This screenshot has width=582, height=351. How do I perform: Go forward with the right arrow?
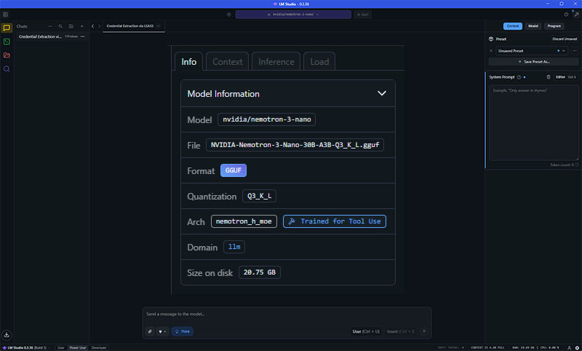point(99,26)
